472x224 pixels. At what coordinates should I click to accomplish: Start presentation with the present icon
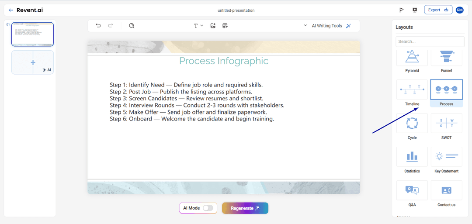(x=414, y=10)
